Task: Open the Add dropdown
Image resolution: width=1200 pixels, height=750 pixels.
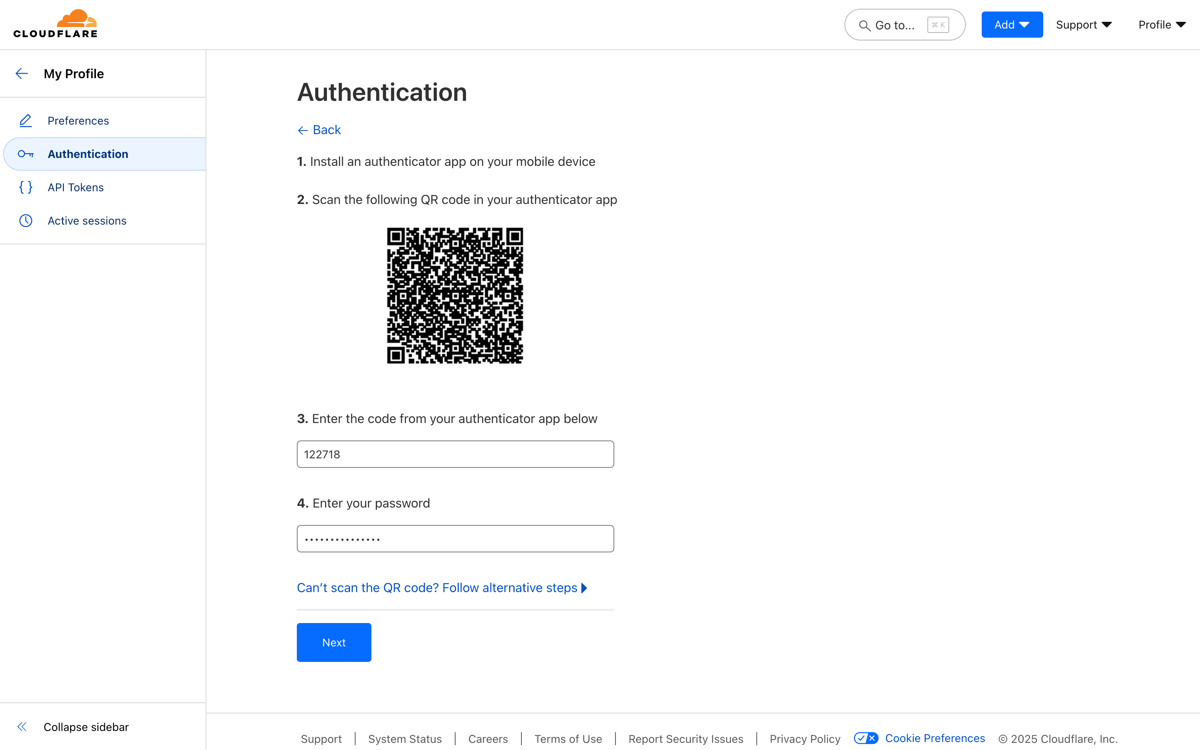Action: tap(1012, 24)
